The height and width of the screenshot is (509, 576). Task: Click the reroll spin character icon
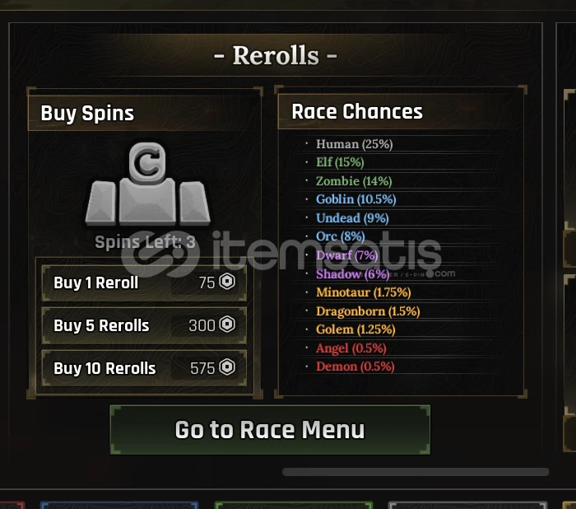coord(147,184)
